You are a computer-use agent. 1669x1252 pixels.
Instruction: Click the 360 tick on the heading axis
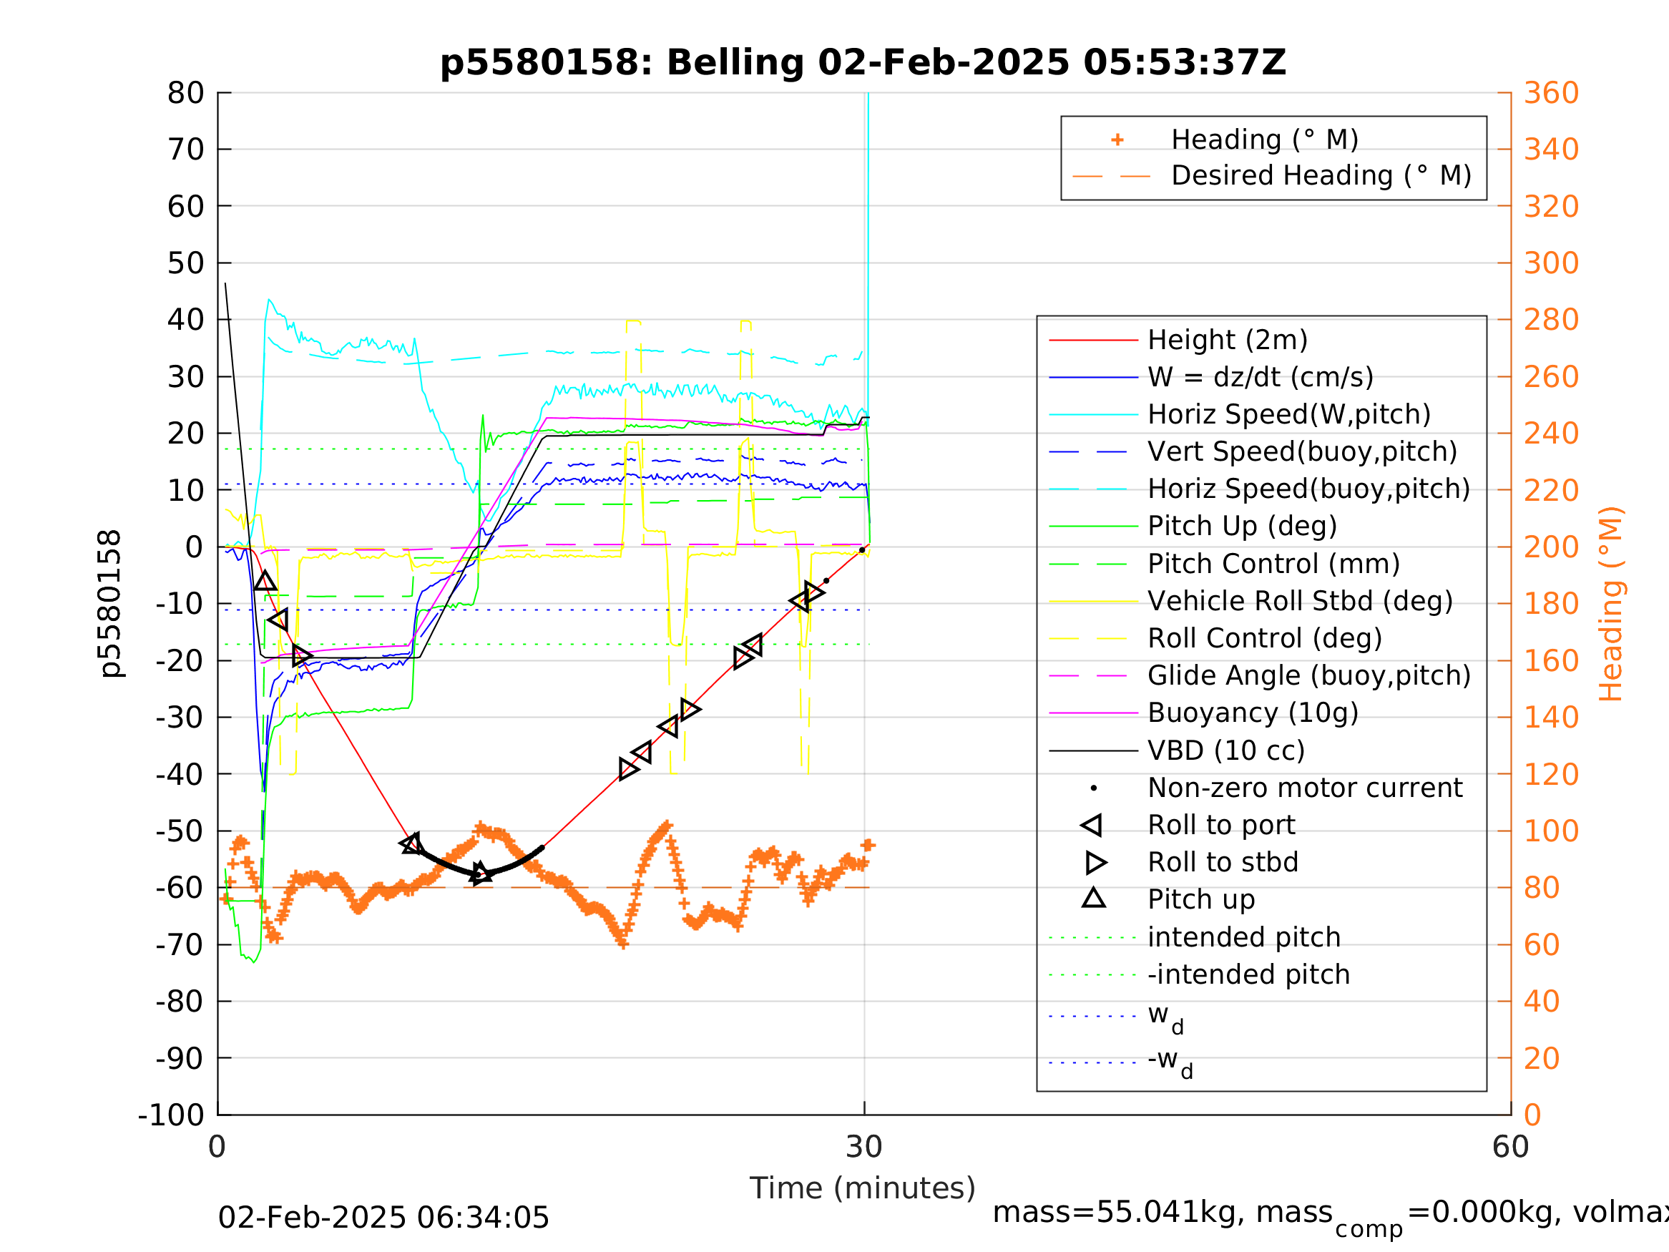pyautogui.click(x=1551, y=94)
